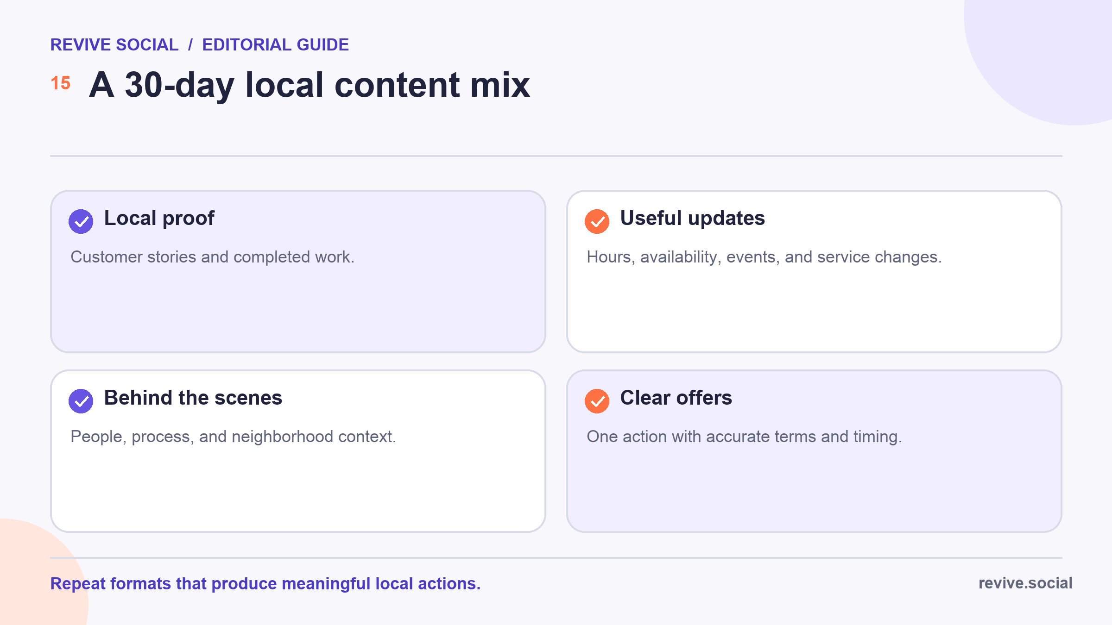Click 'People, process, and neighborhood context.' text
This screenshot has width=1112, height=625.
pyautogui.click(x=233, y=437)
